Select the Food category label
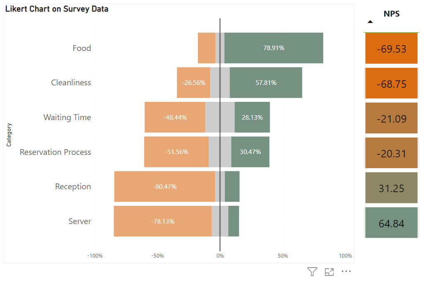444x282 pixels. (x=82, y=48)
